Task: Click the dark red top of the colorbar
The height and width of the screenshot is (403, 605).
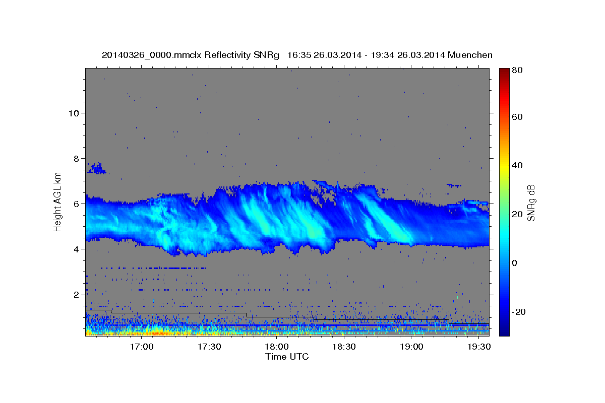Action: point(504,72)
